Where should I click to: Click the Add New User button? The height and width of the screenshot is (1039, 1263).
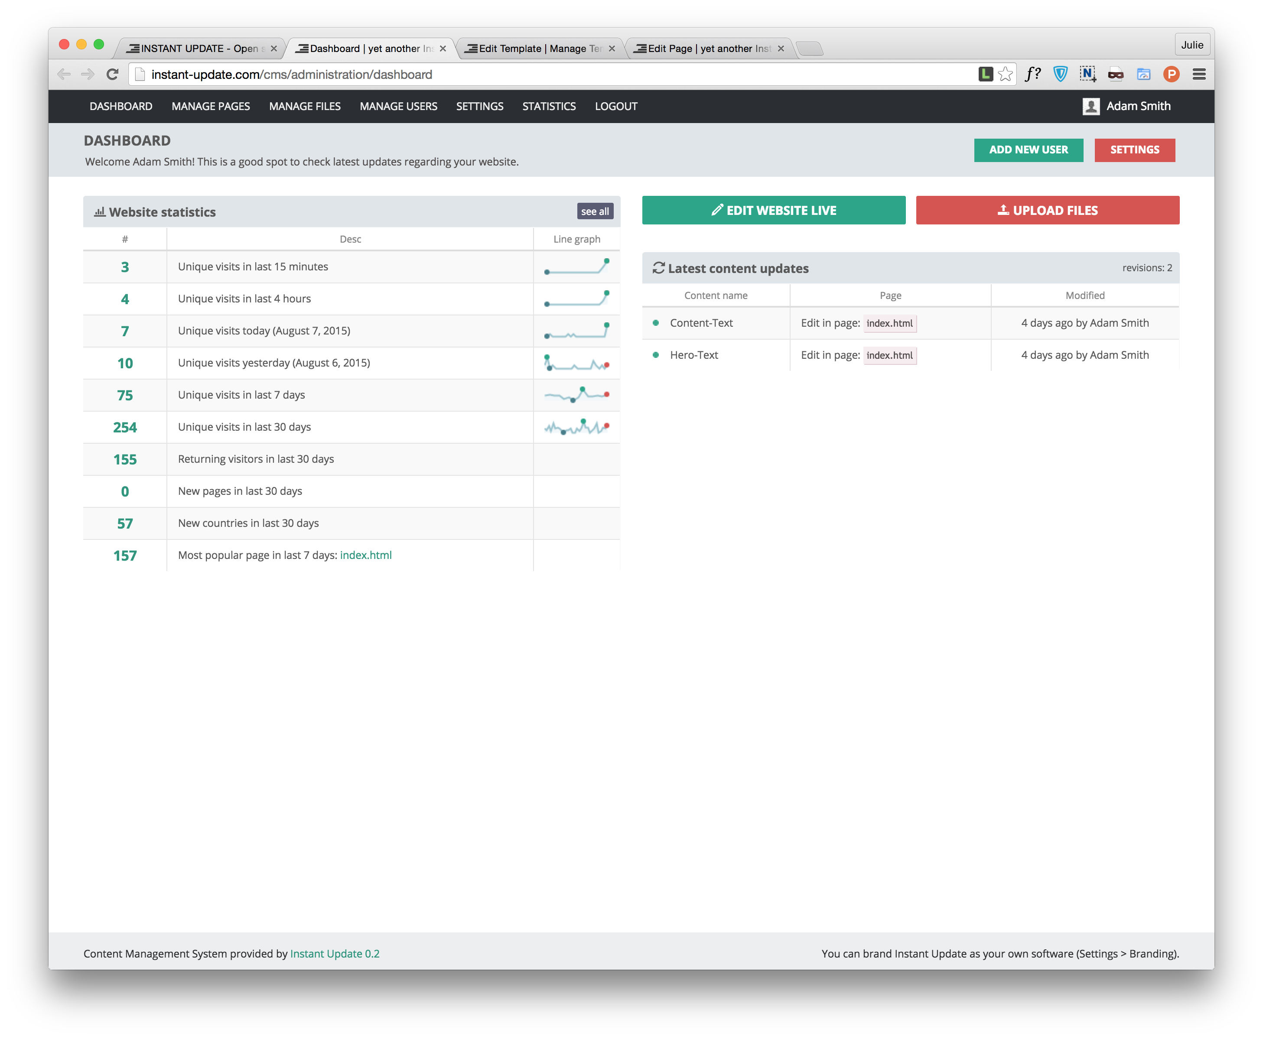point(1028,149)
